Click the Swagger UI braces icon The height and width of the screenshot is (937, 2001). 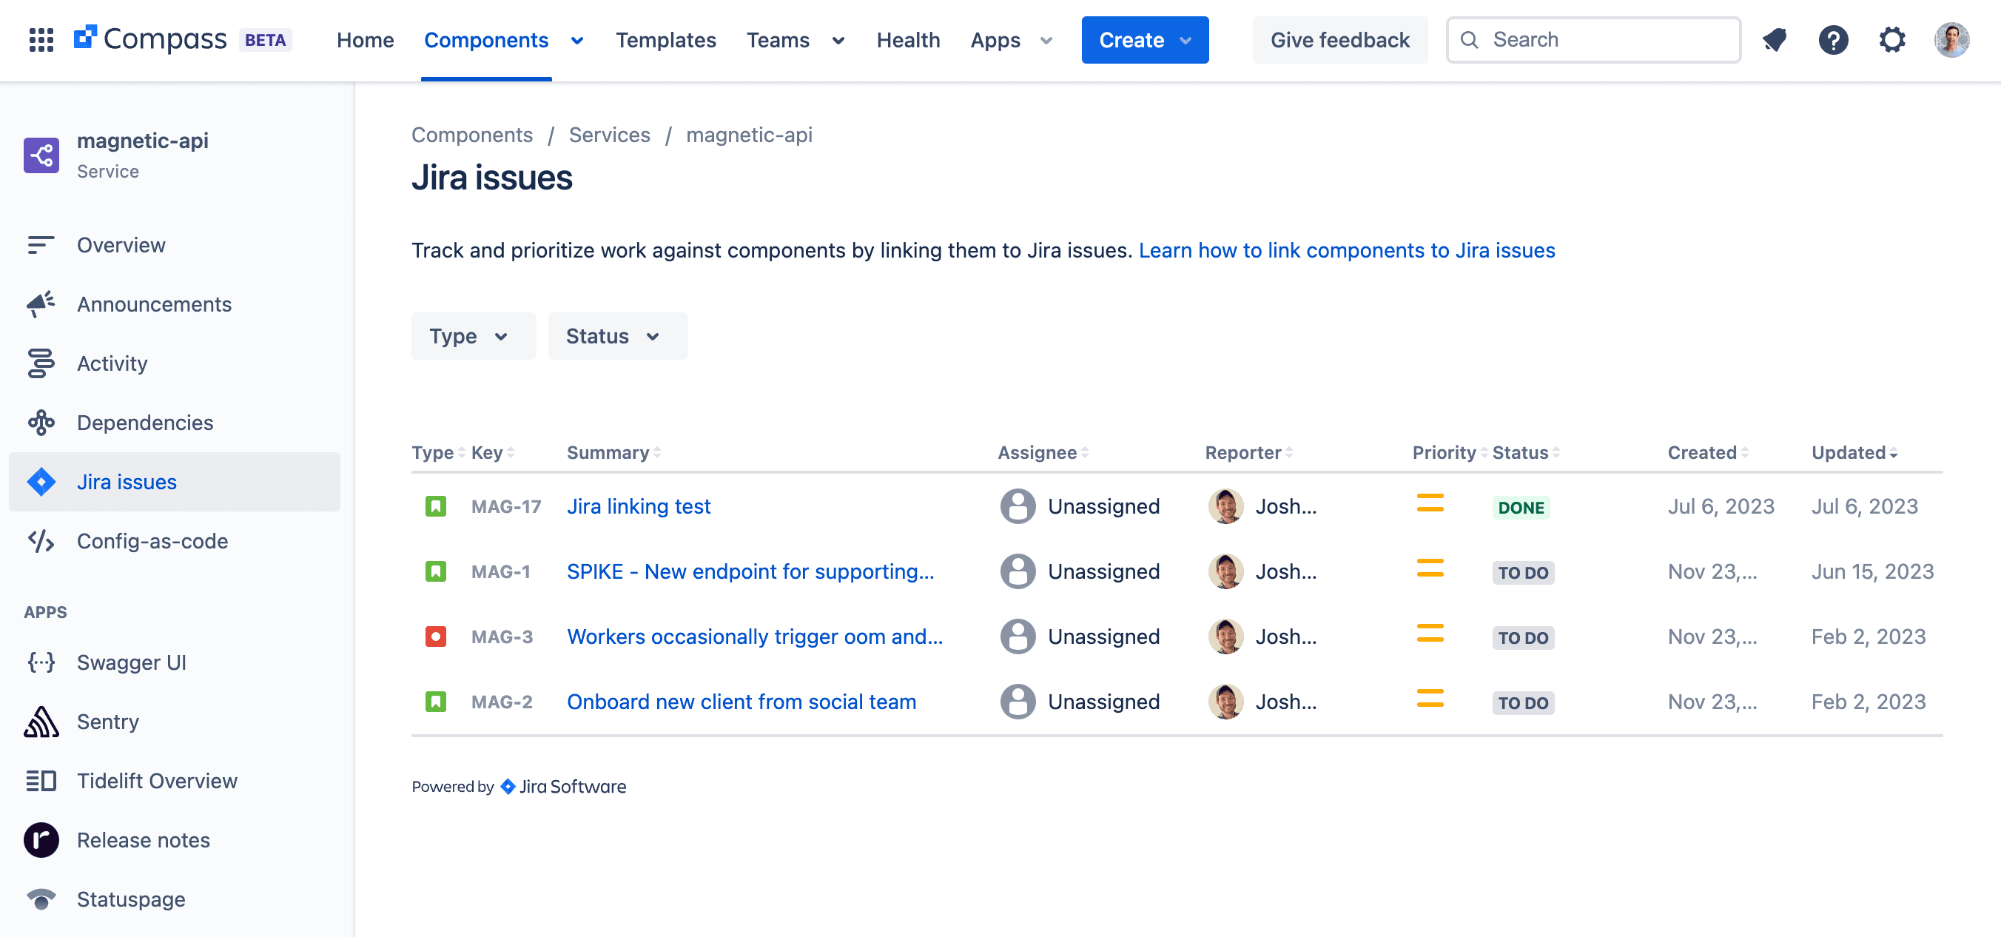[x=41, y=662]
